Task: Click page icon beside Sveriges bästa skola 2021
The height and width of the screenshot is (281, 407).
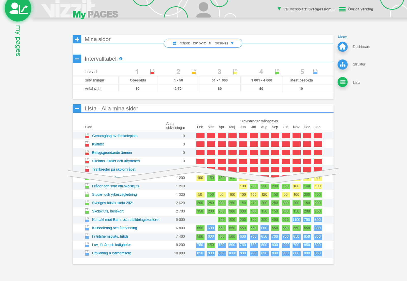Action: point(87,203)
